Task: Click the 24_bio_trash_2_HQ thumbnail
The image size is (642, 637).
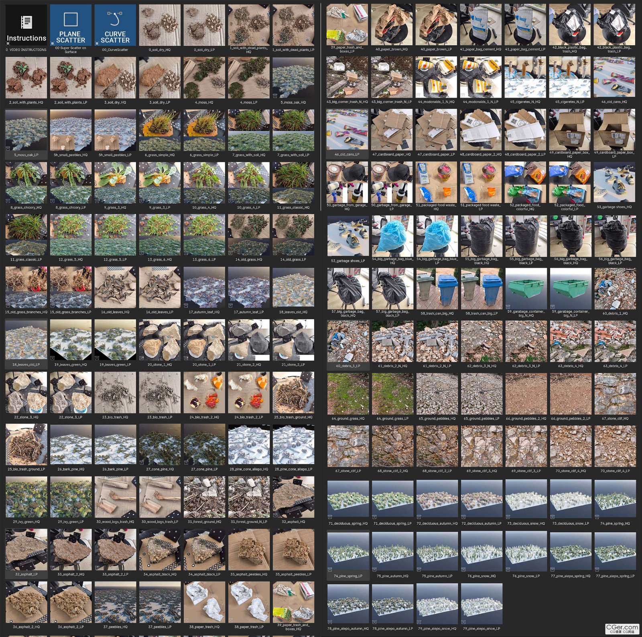Action: pos(204,393)
